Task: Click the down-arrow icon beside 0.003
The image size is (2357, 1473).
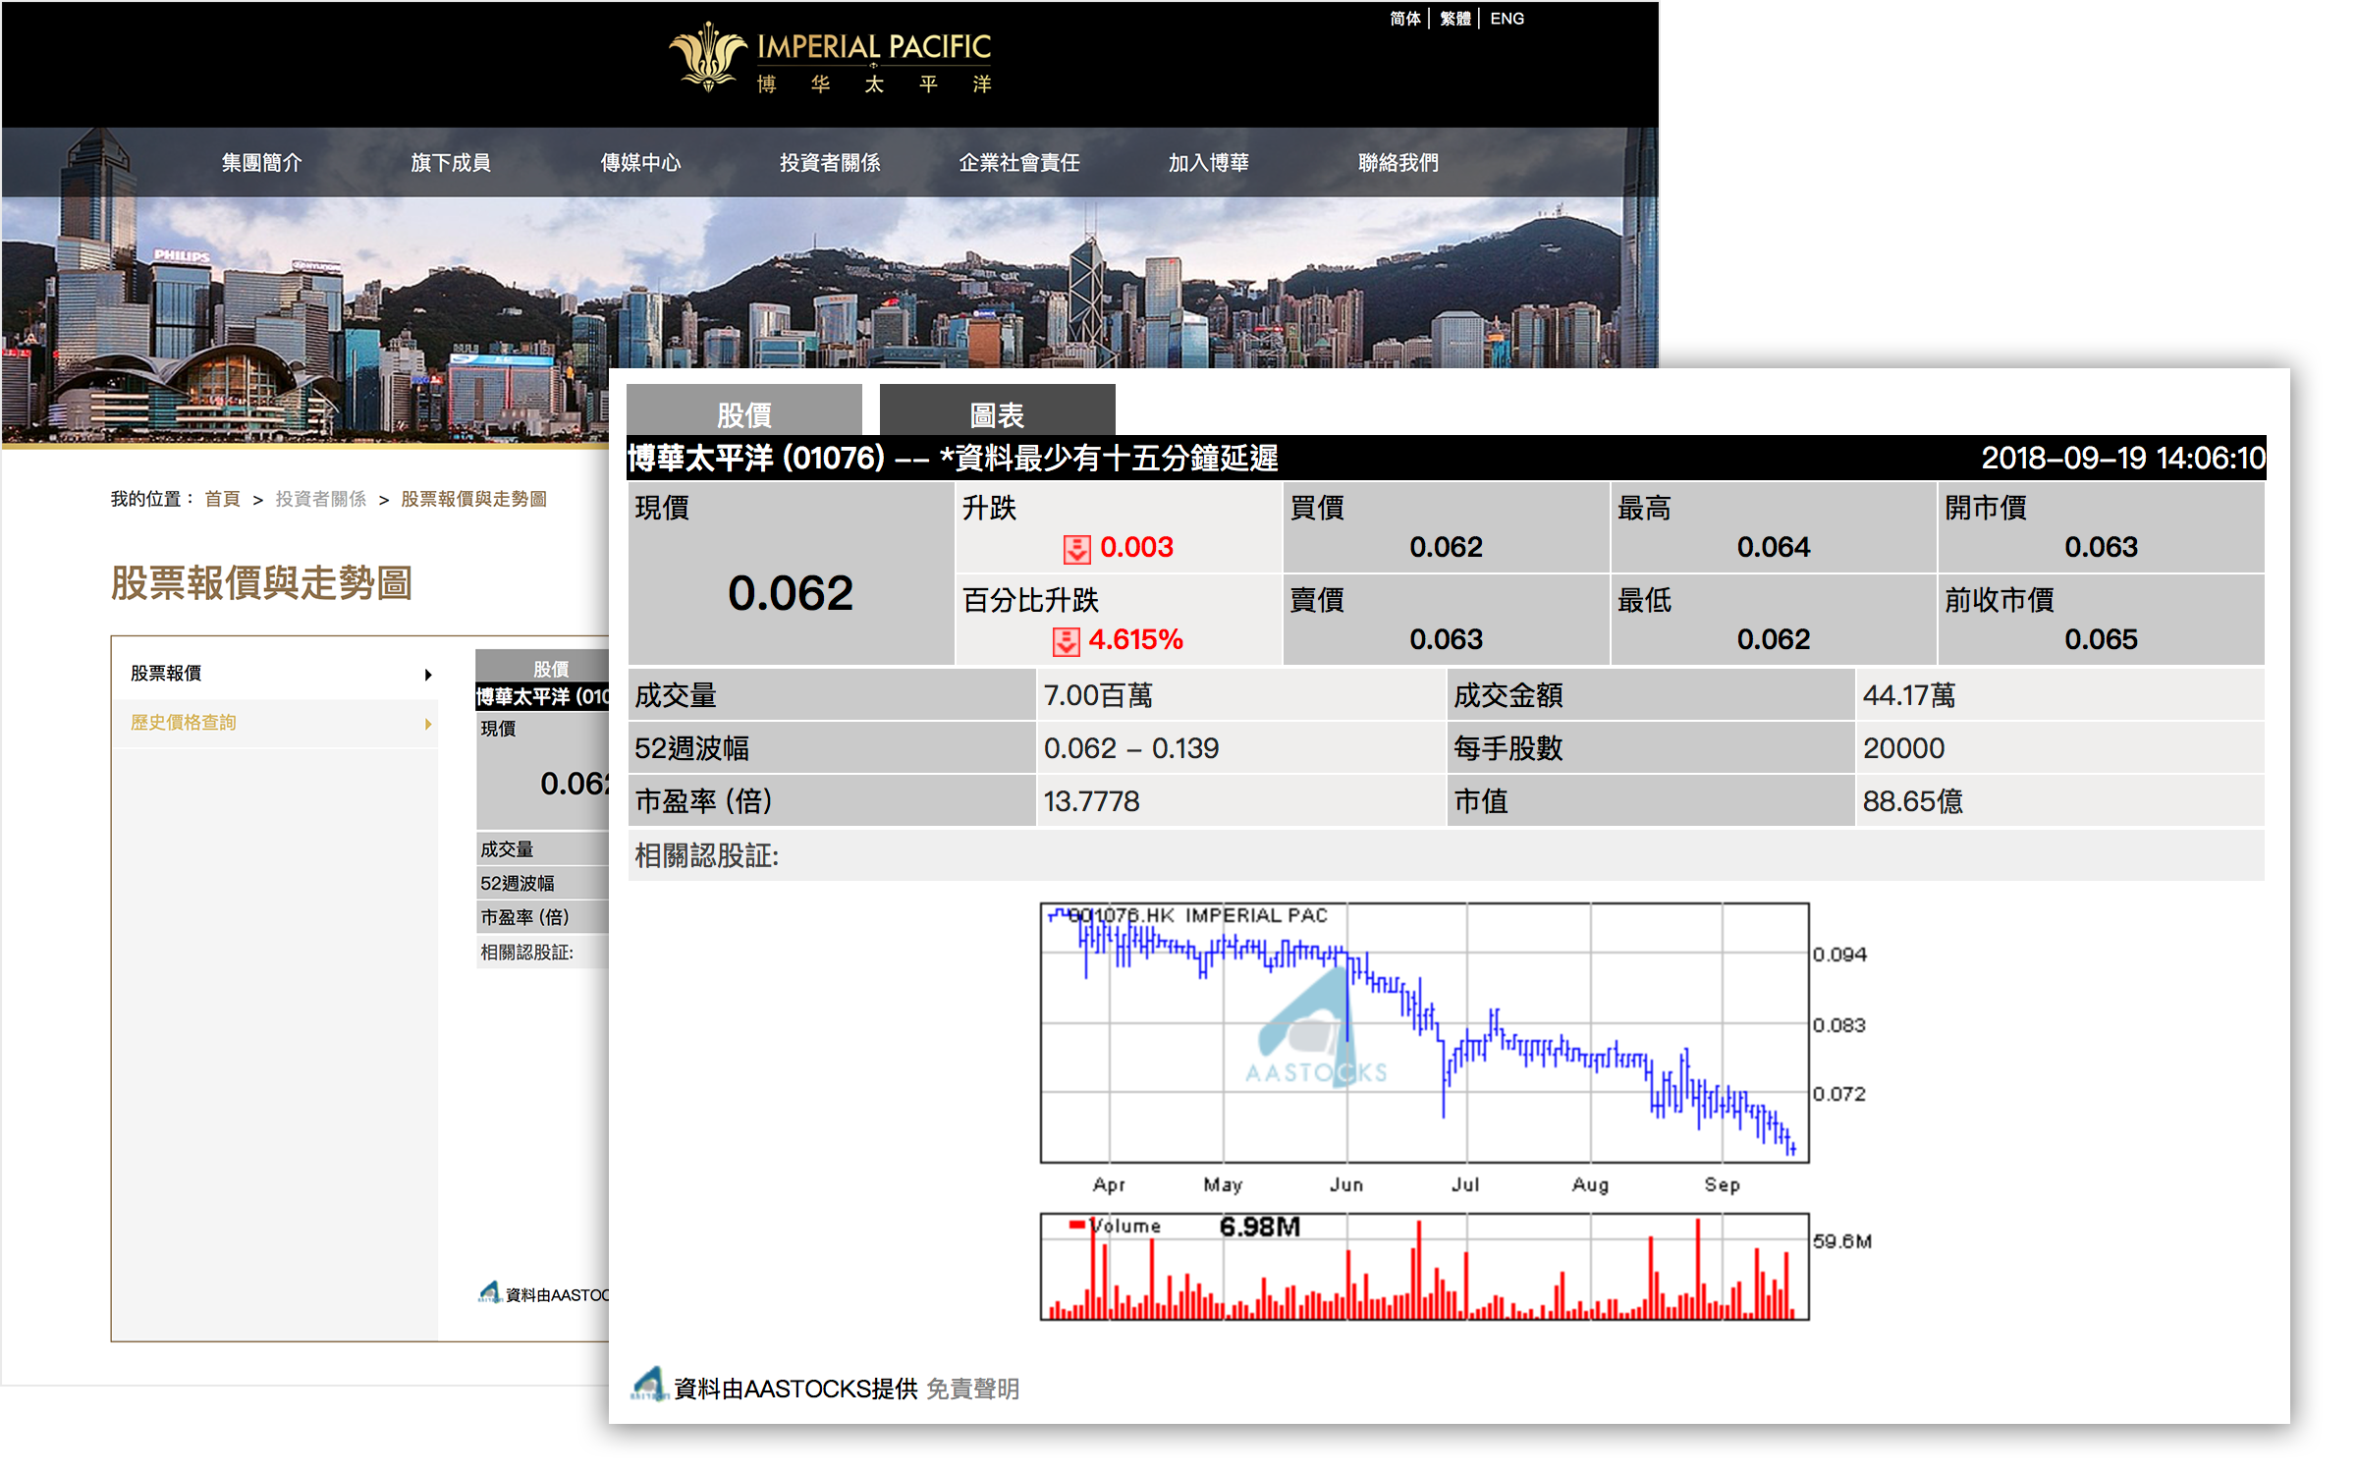Action: tap(1076, 549)
